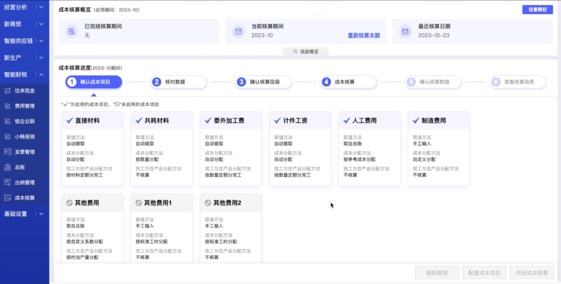Click 按约当产量分配 in 其他费用 card
The height and width of the screenshot is (284, 561).
click(82, 258)
